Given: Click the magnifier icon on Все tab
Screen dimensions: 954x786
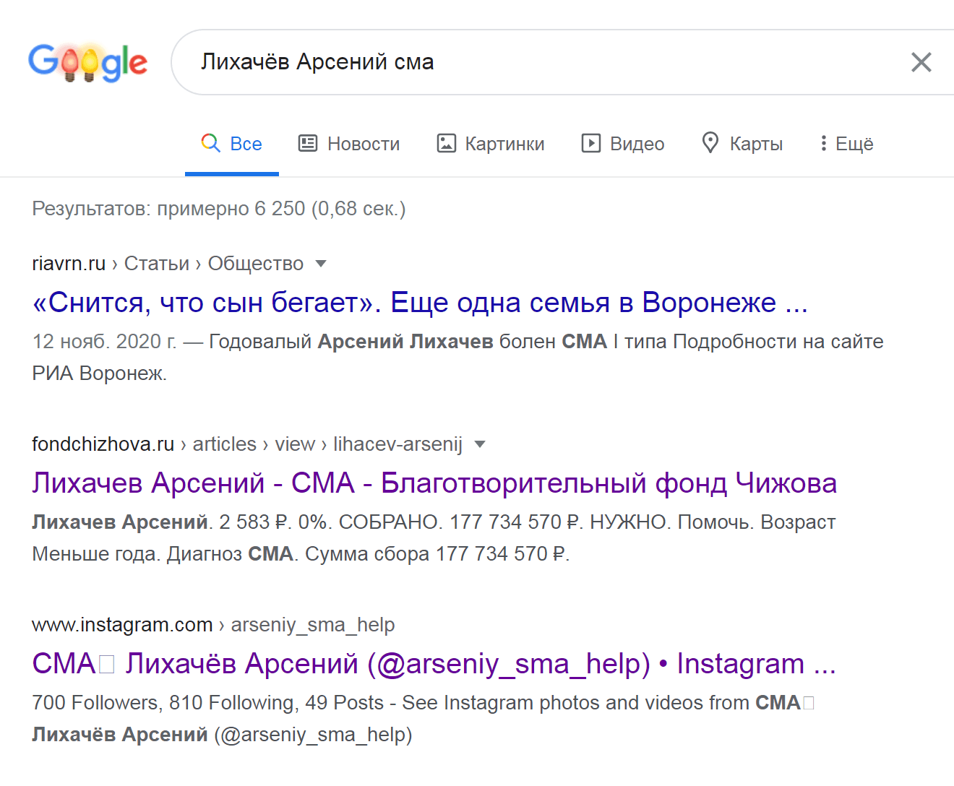Looking at the screenshot, I should click(210, 143).
